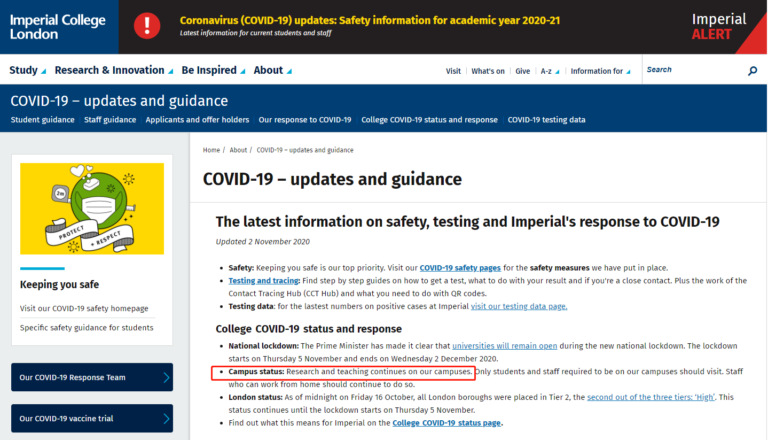
Task: Open COVID-19 testing data tab
Action: click(546, 120)
